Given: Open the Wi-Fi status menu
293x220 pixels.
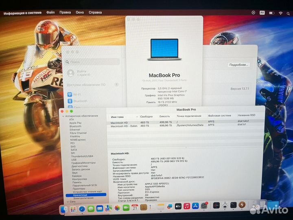Looking at the screenshot, I should 280,13.
